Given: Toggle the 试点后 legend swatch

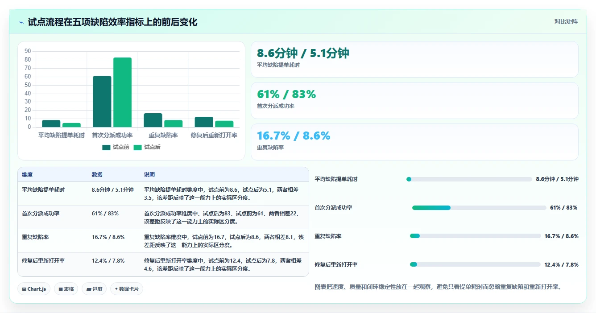Looking at the screenshot, I should (x=137, y=147).
